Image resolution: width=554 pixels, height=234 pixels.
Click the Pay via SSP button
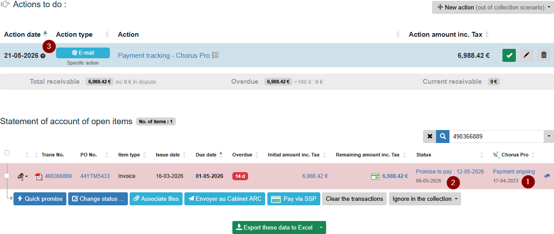pyautogui.click(x=294, y=199)
